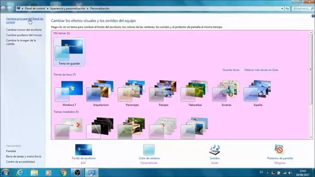This screenshot has width=315, height=177.
Task: Click the address bar refresh button
Action: tap(287, 9)
